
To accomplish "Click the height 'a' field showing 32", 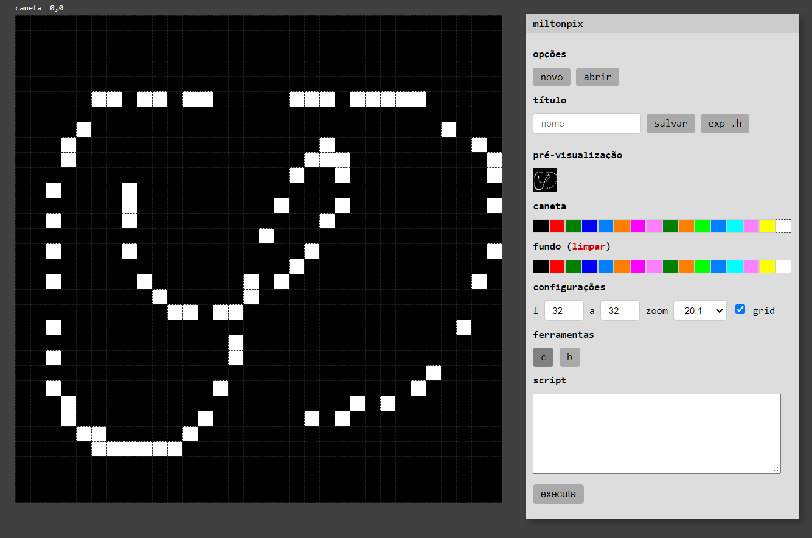I will click(x=620, y=310).
